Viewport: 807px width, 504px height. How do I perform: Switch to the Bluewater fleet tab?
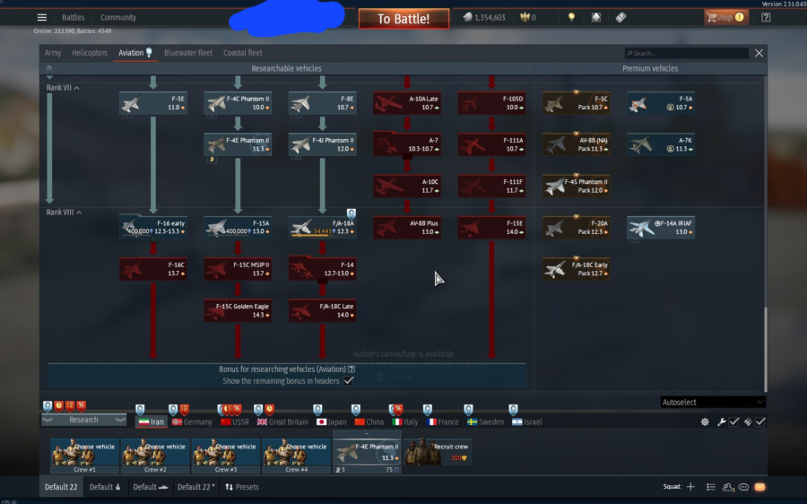pos(187,53)
